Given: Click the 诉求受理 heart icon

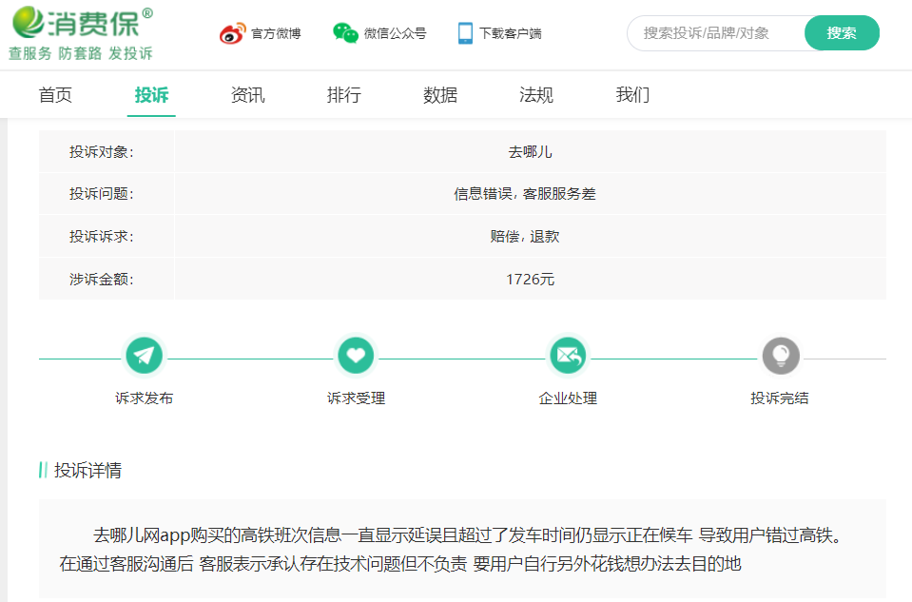Looking at the screenshot, I should click(356, 356).
